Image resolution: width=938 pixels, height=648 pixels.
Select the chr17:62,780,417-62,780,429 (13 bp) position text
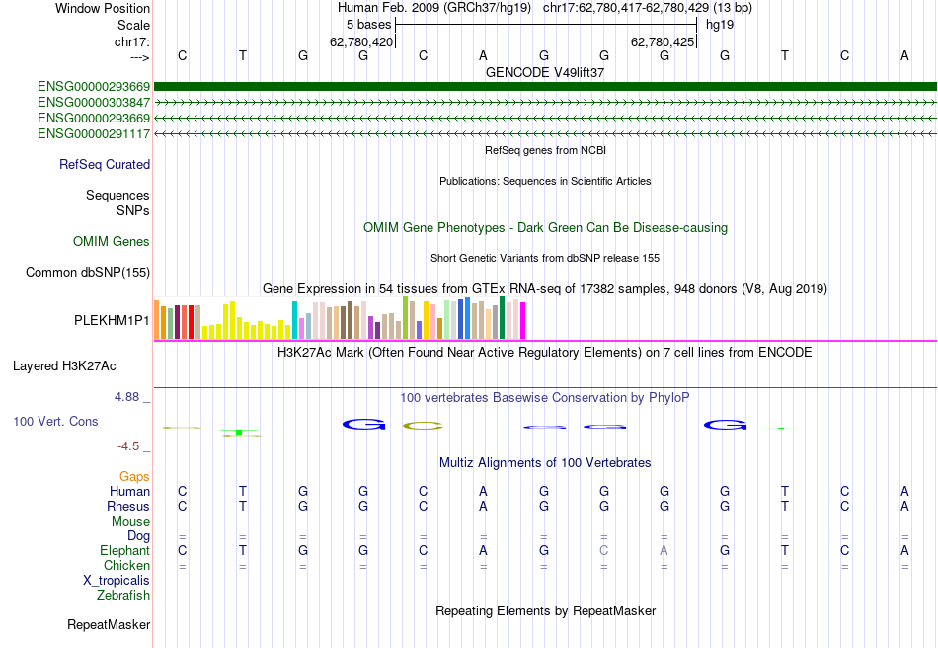tap(648, 8)
